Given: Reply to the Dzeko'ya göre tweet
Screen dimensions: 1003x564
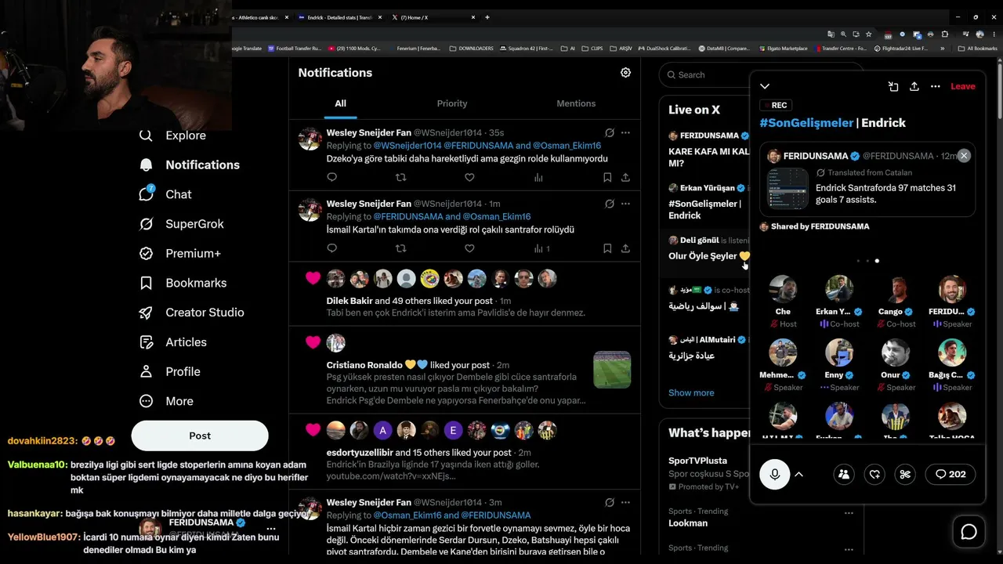Looking at the screenshot, I should tap(332, 178).
